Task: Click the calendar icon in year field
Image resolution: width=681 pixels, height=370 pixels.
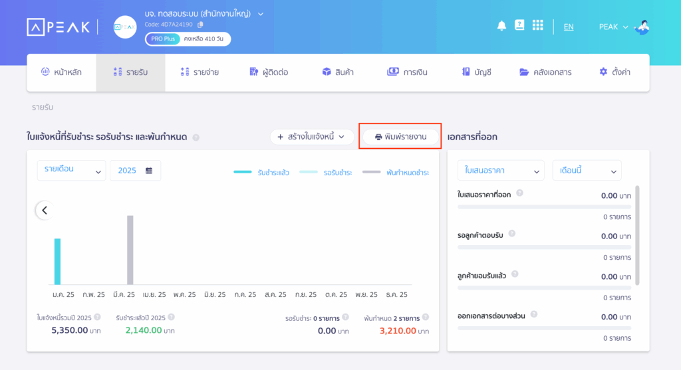Action: (149, 171)
